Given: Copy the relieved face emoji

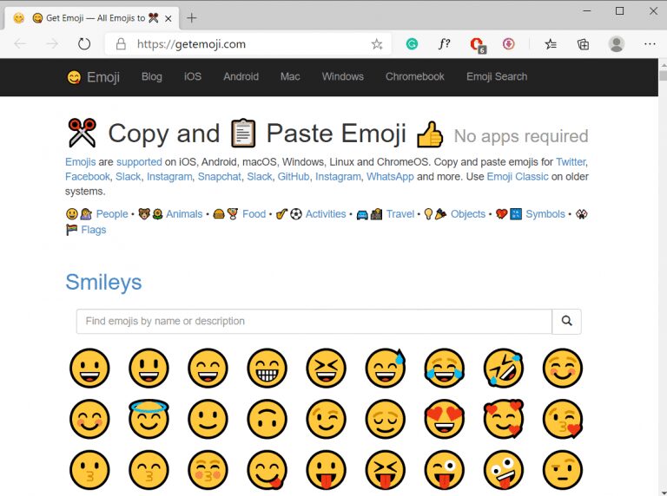Looking at the screenshot, I should click(x=385, y=419).
